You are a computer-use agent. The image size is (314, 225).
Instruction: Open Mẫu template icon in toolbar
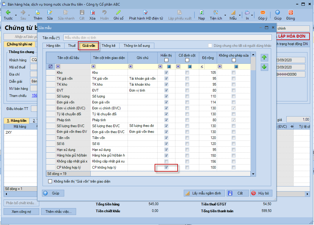point(233,12)
